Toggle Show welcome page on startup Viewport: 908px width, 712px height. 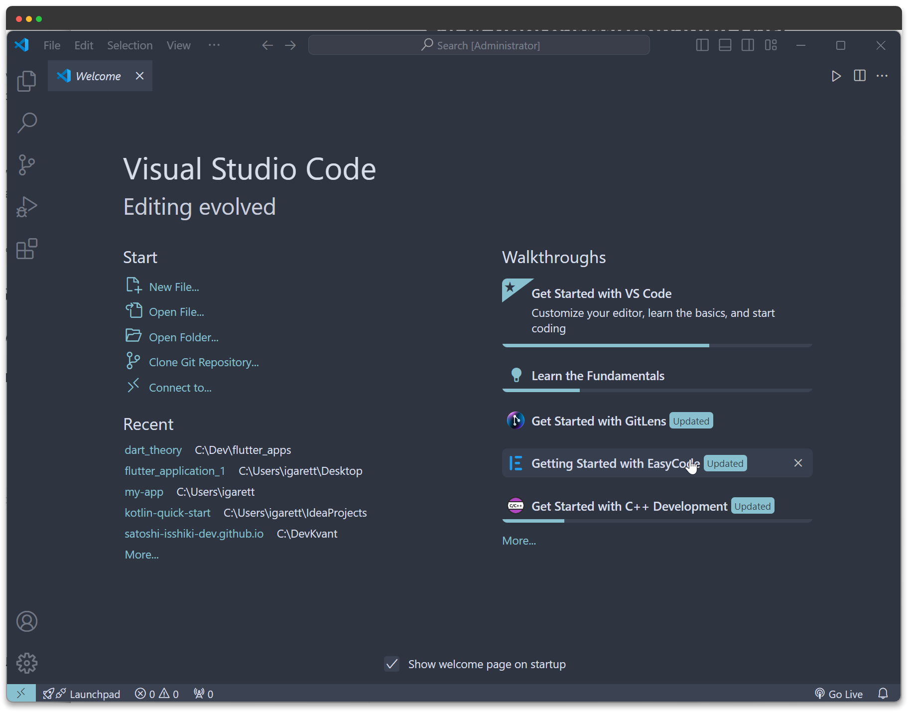coord(391,664)
